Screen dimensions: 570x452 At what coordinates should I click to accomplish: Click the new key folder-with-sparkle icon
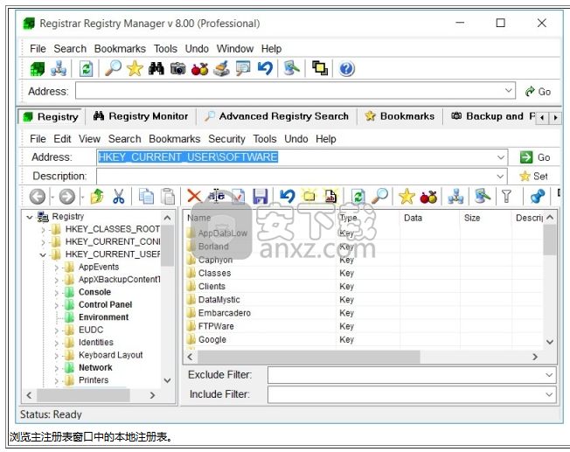309,197
